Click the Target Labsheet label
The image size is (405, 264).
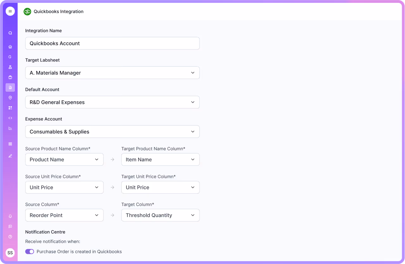[43, 60]
